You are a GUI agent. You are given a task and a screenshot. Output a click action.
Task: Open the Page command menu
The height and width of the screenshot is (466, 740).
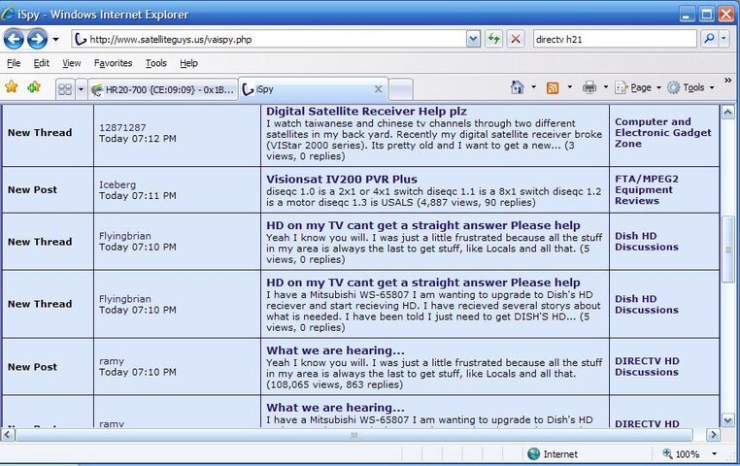[638, 87]
